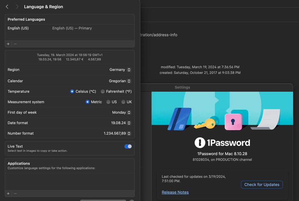This screenshot has height=201, width=299.
Task: Add a preferred language with the plus icon
Action: tap(8, 44)
